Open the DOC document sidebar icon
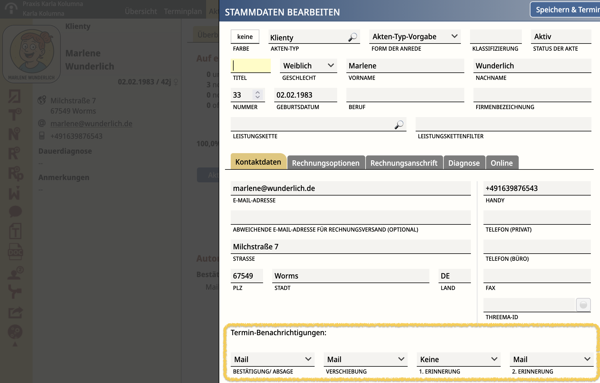 point(15,252)
